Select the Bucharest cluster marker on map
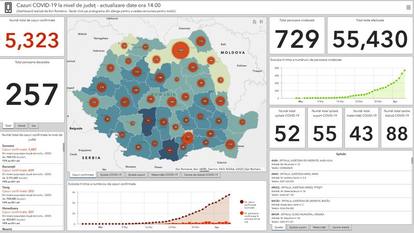The image size is (414, 233). (x=188, y=137)
